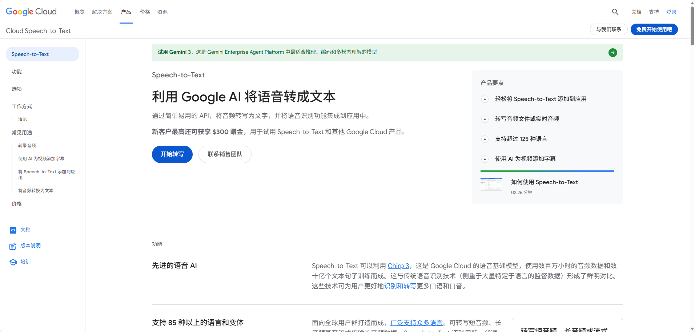Follow the 广泛支持众多语言 link
The height and width of the screenshot is (332, 695).
point(417,323)
